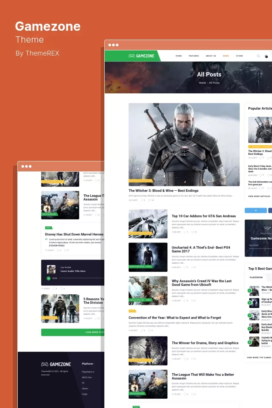The height and width of the screenshot is (408, 272).
Task: Click comment icon under Winner for Drama post
Action: click(185, 359)
